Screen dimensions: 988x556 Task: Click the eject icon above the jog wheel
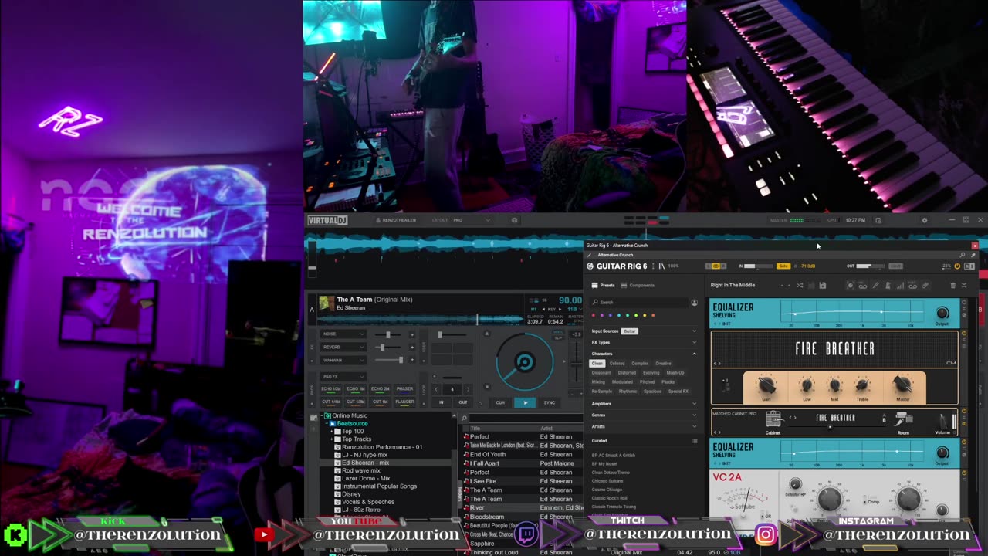tap(486, 334)
